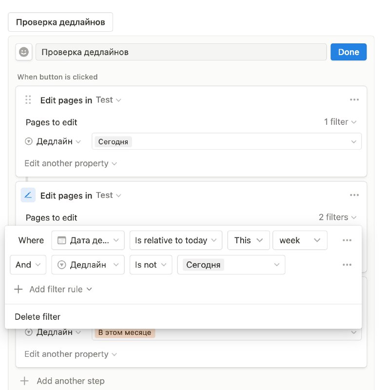The image size is (385, 390).
Task: Open the three-dot menu of first Edit pages step
Action: [x=354, y=100]
